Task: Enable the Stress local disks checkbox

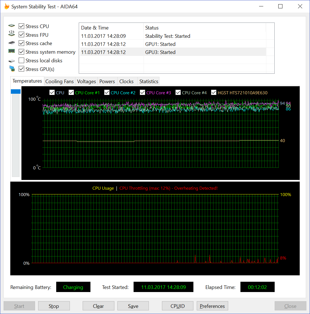Action: [21, 60]
